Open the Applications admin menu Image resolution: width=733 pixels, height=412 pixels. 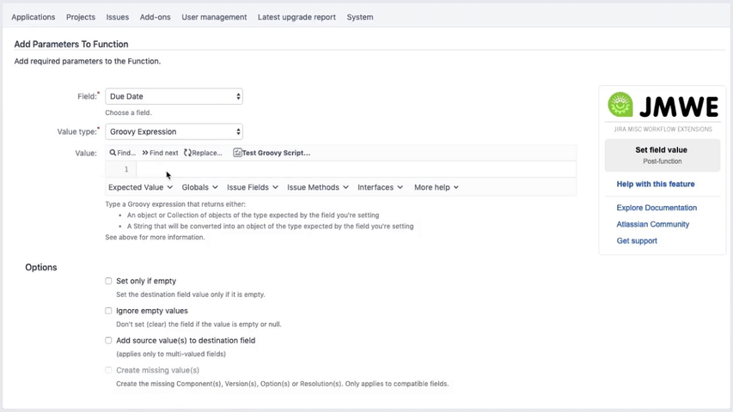coord(34,17)
